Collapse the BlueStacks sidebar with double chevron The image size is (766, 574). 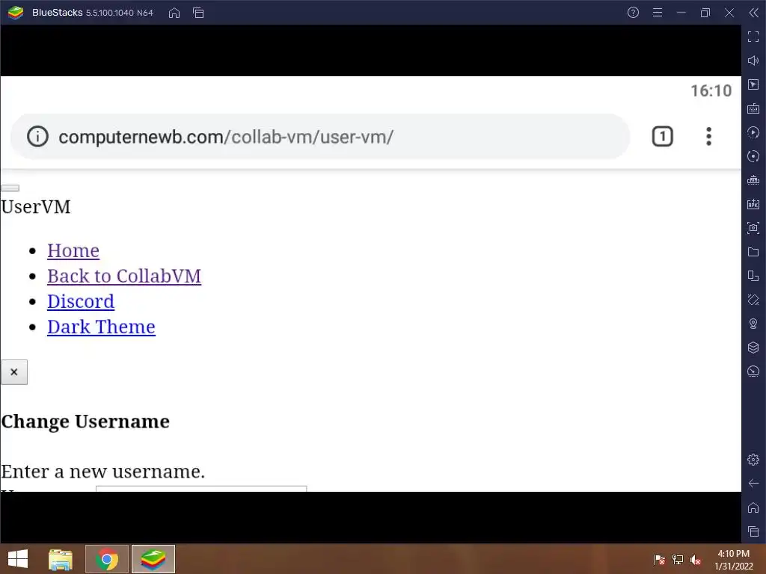click(x=754, y=13)
